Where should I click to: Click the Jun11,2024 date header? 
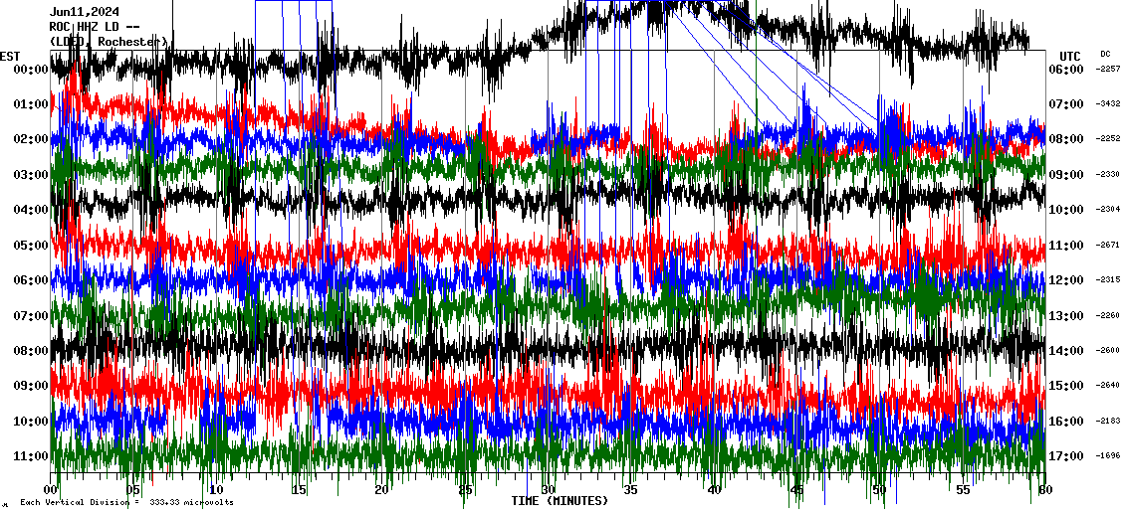point(85,12)
